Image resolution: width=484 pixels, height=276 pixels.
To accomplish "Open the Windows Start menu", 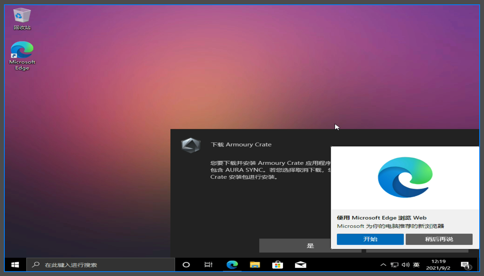I will pos(15,265).
